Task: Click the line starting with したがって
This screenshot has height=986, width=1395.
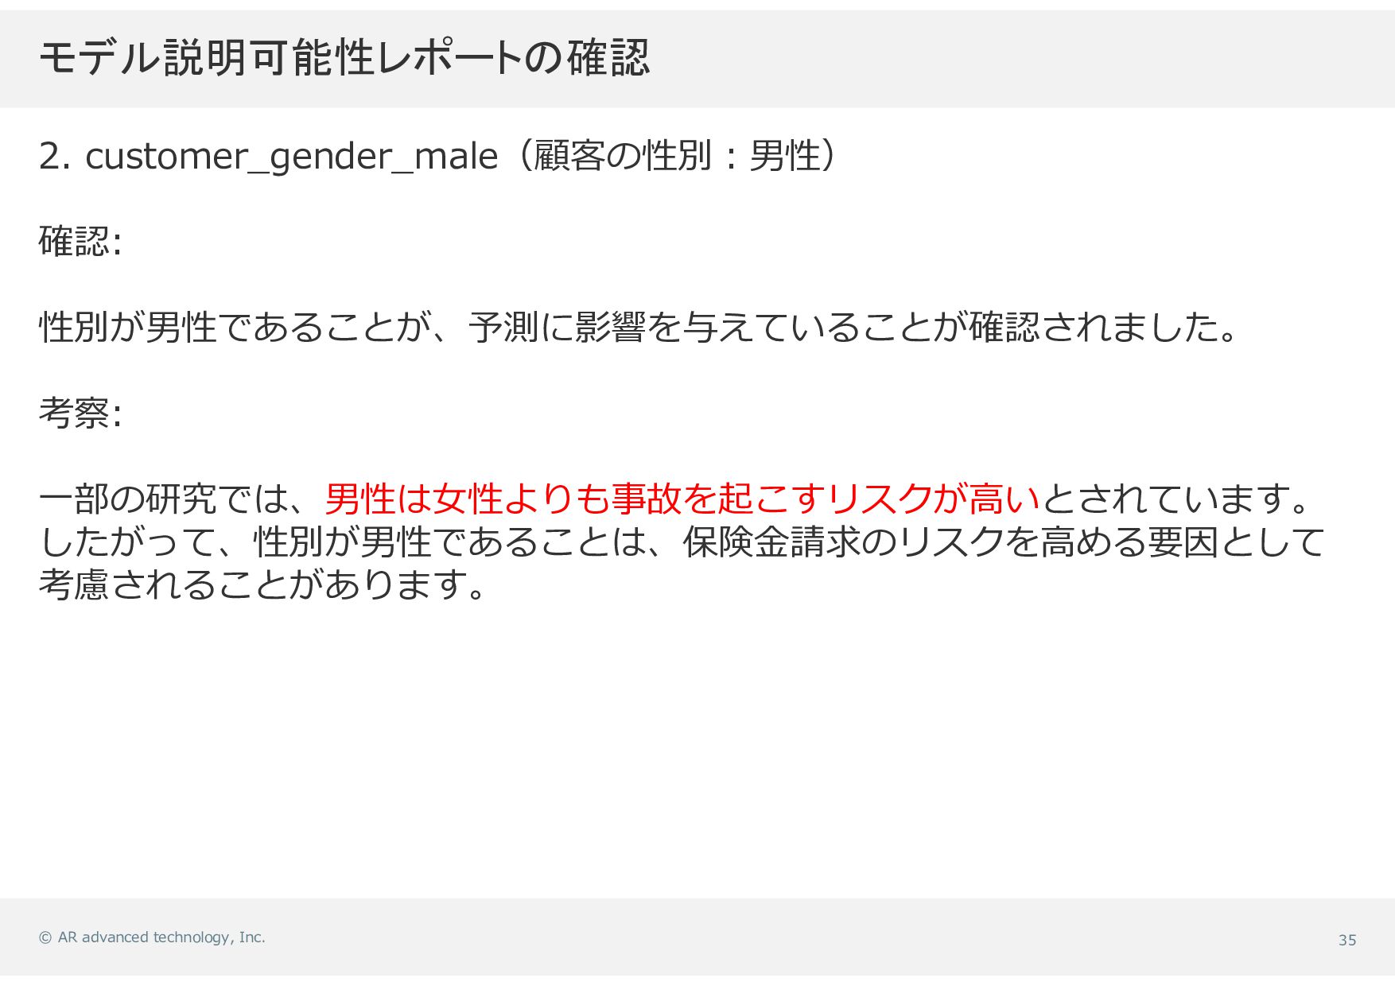Action: coord(682,542)
